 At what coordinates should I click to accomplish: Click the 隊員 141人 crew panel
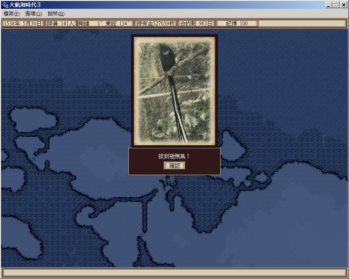pyautogui.click(x=60, y=23)
